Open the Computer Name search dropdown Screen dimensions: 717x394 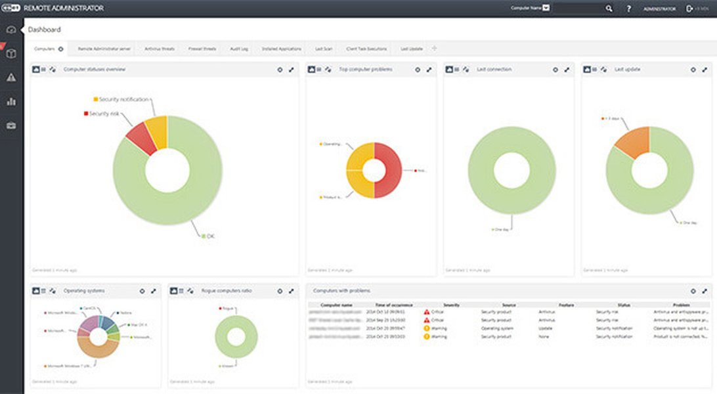coord(546,8)
